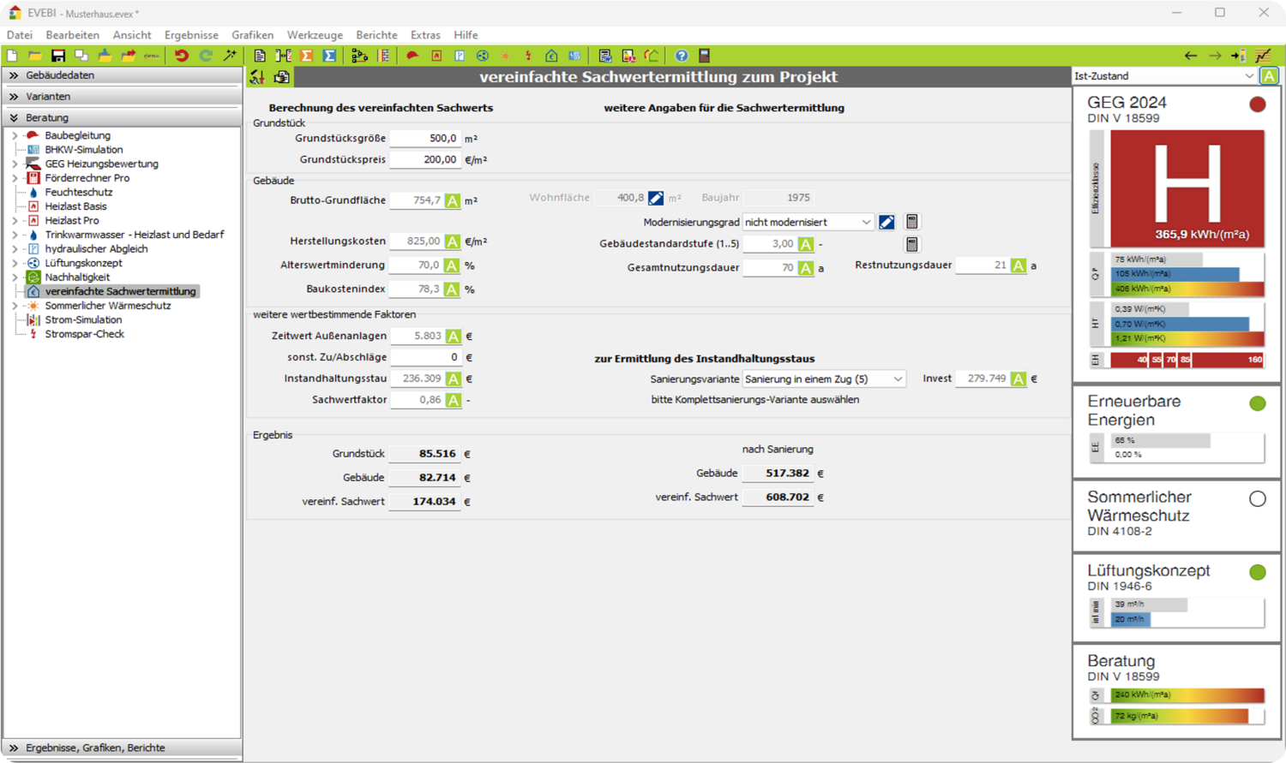The height and width of the screenshot is (763, 1286).
Task: Open a project with the folder icon
Action: click(34, 56)
